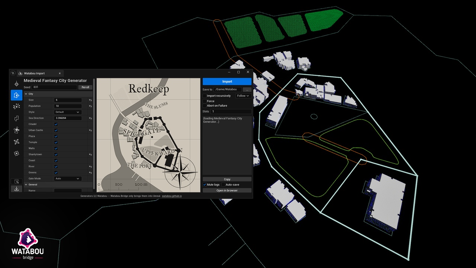
Task: Toggle the Urban Castle checkbox
Action: pos(56,130)
